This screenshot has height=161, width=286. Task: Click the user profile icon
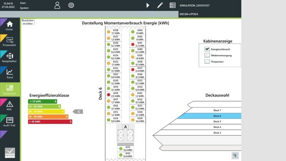(57, 5)
